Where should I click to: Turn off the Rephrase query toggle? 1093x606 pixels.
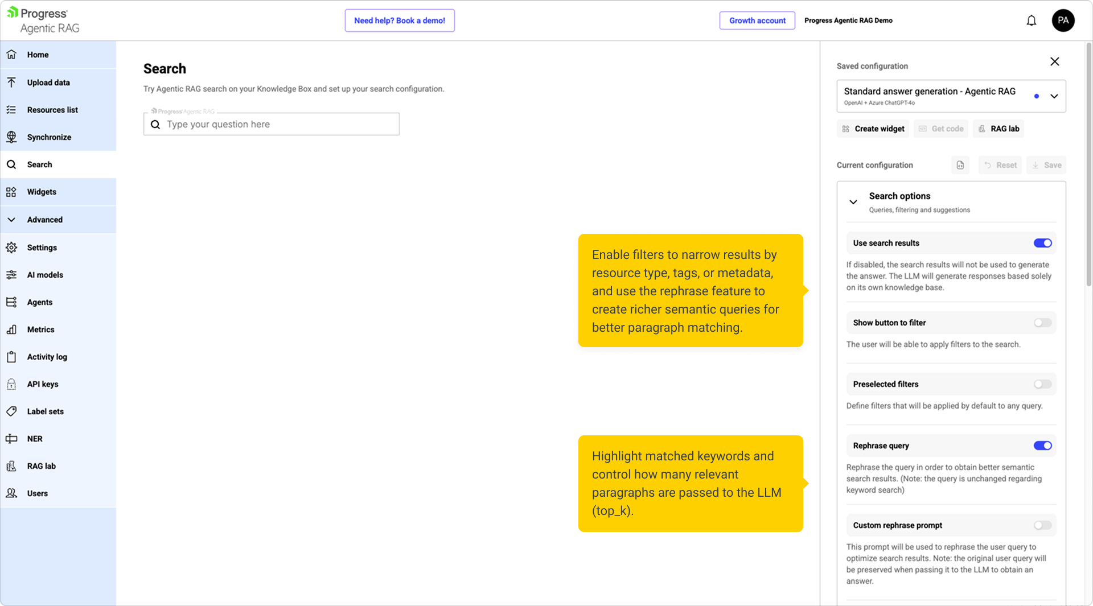click(x=1042, y=446)
